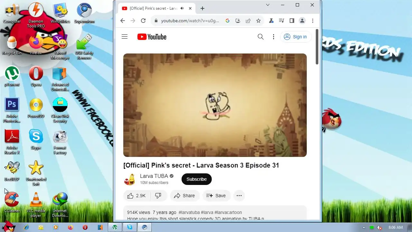Open PowerISO desktop icon
The width and height of the screenshot is (412, 232).
36,108
